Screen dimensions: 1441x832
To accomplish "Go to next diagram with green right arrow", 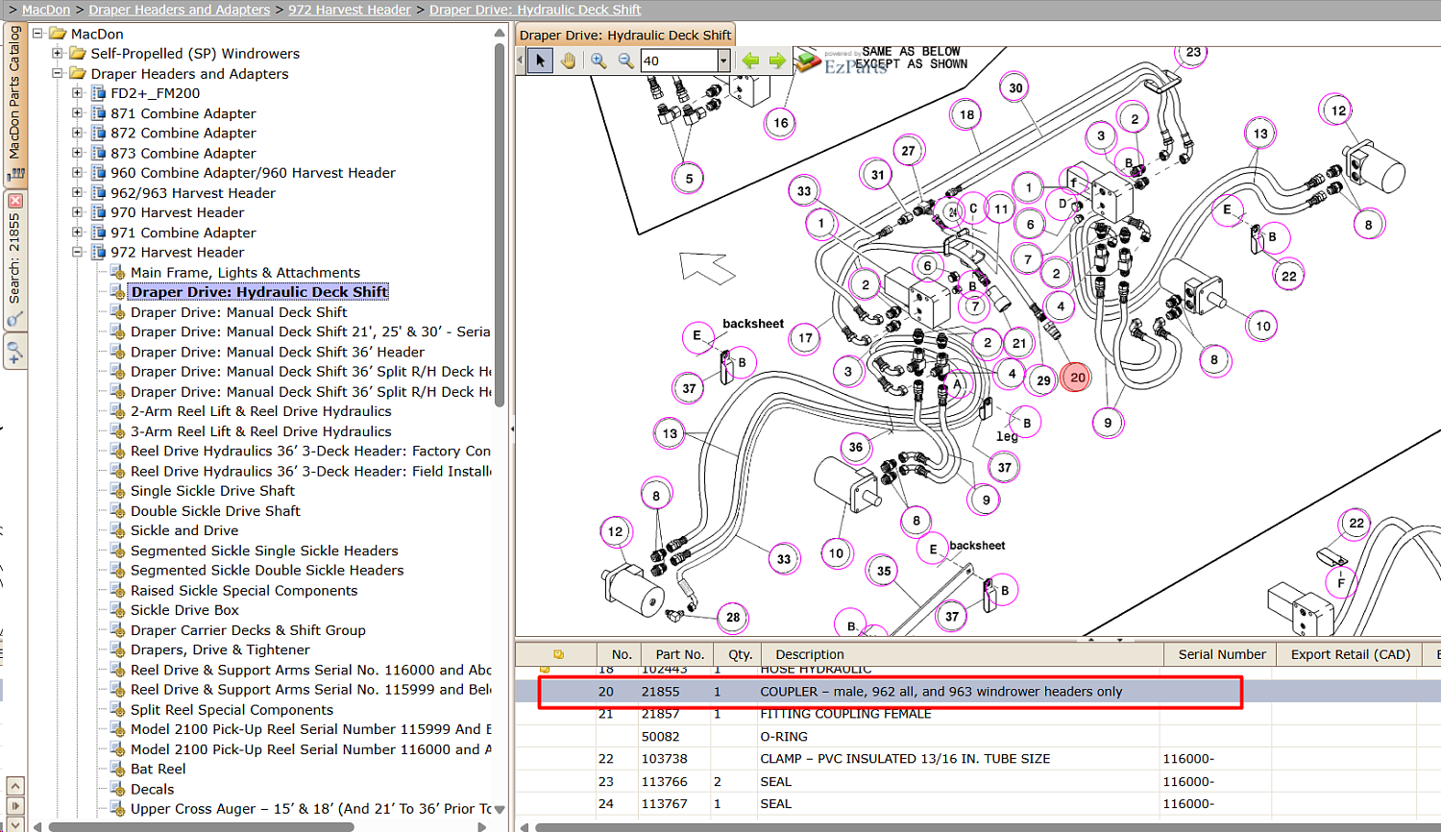I will [x=777, y=61].
